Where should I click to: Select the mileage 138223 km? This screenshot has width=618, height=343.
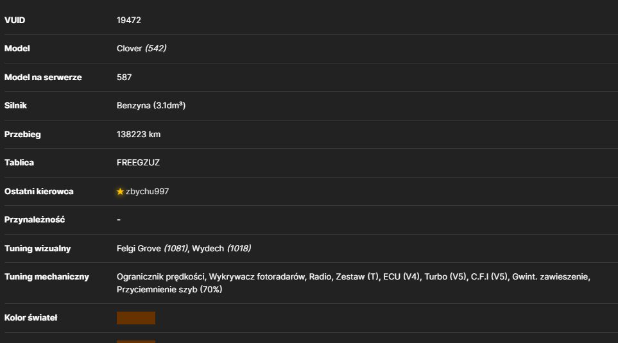139,134
